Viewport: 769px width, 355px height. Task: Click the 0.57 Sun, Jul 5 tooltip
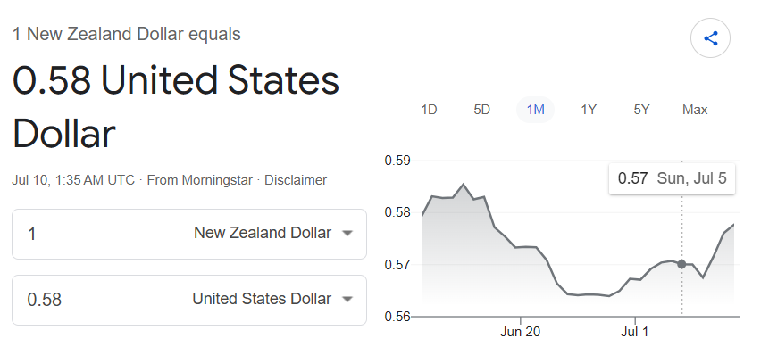(672, 178)
